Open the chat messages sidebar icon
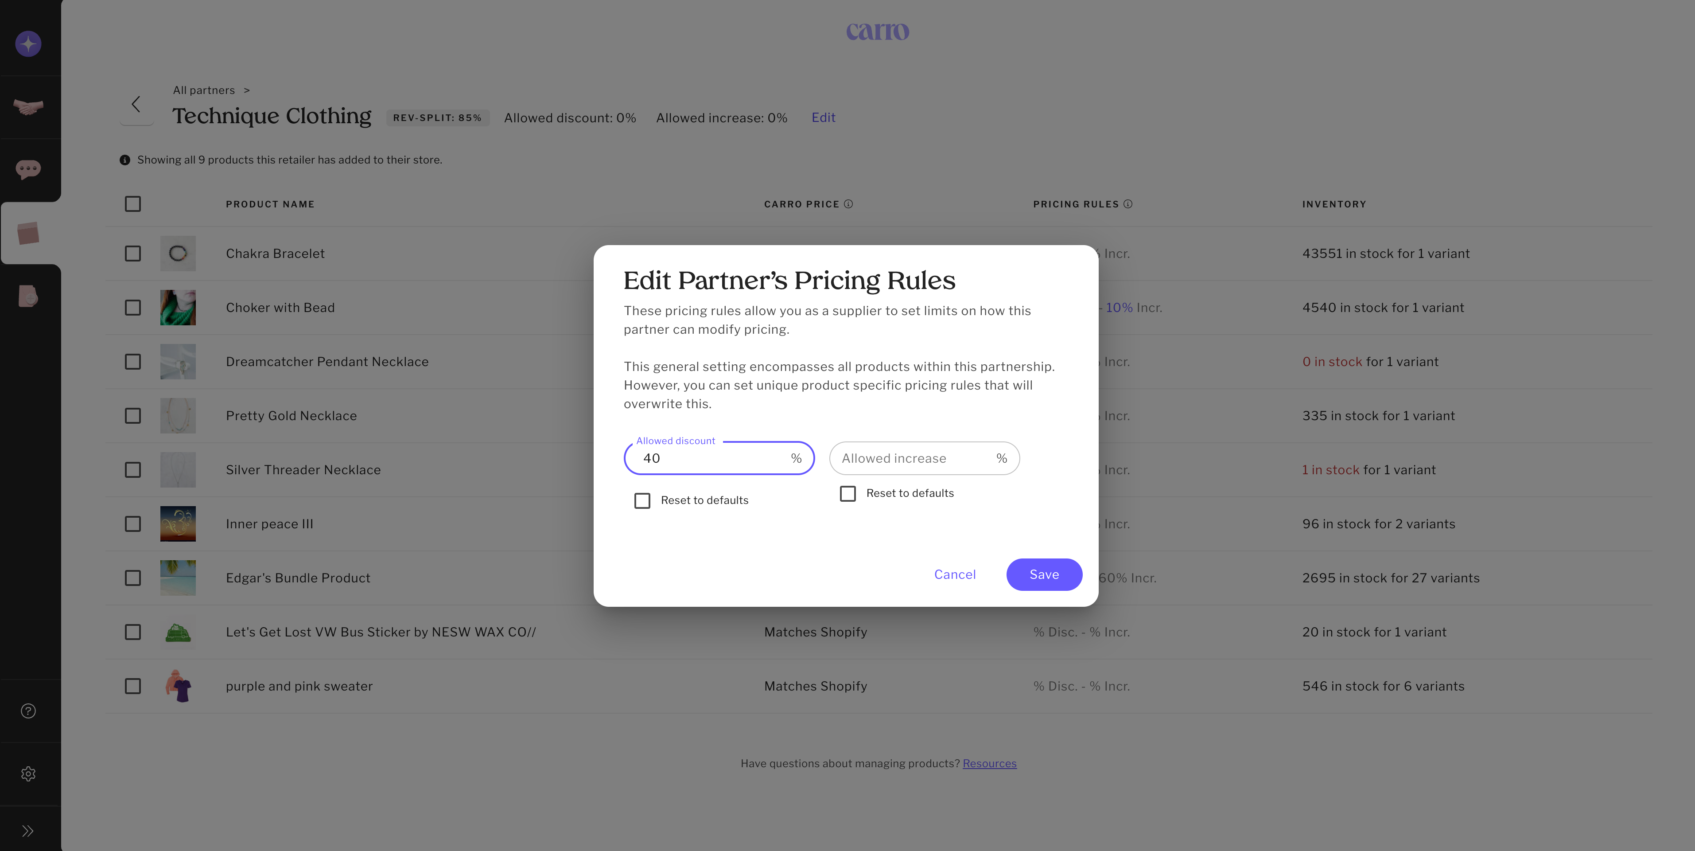1695x851 pixels. click(x=28, y=170)
